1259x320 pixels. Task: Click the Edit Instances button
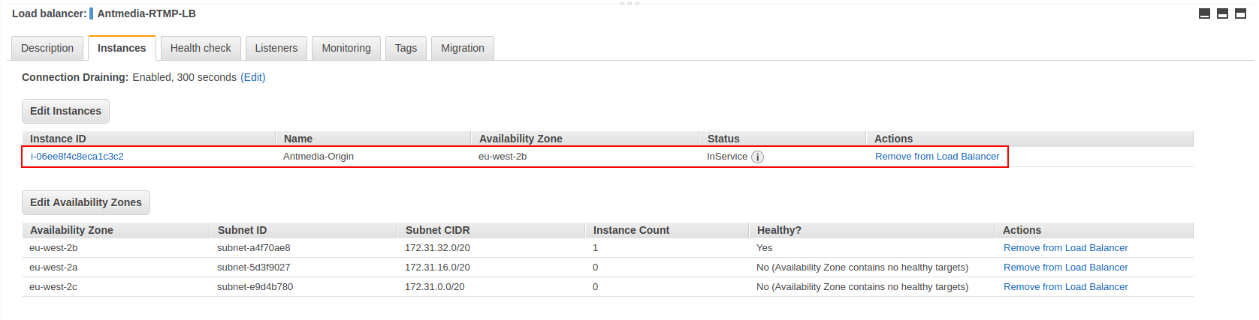click(65, 111)
